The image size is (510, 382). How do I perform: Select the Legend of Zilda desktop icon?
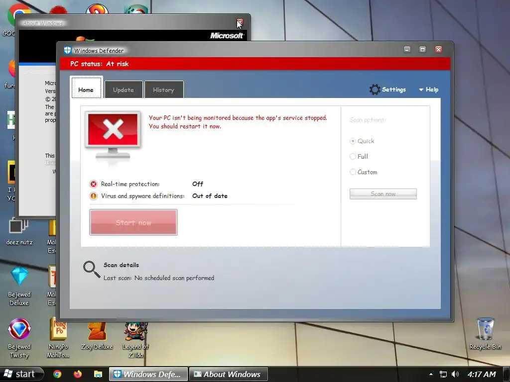[135, 340]
